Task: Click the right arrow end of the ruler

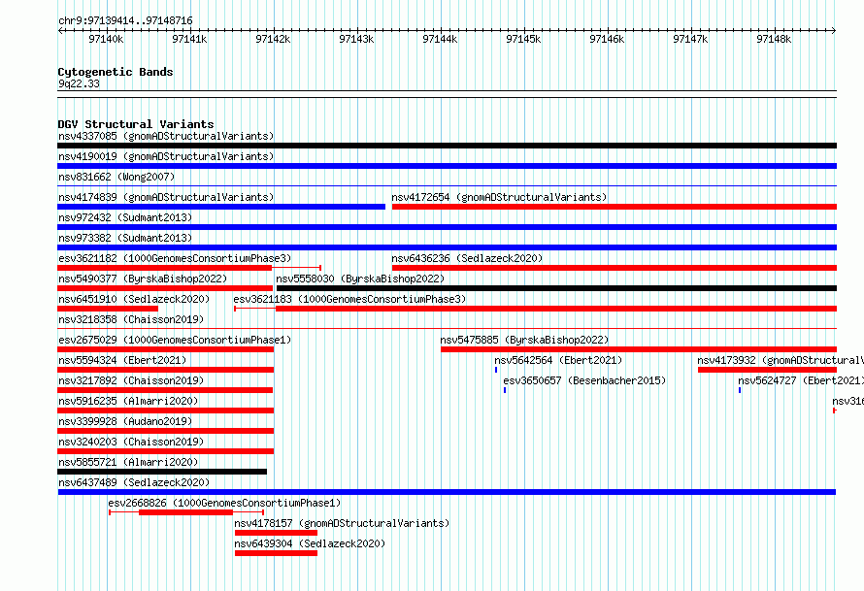Action: 834,30
